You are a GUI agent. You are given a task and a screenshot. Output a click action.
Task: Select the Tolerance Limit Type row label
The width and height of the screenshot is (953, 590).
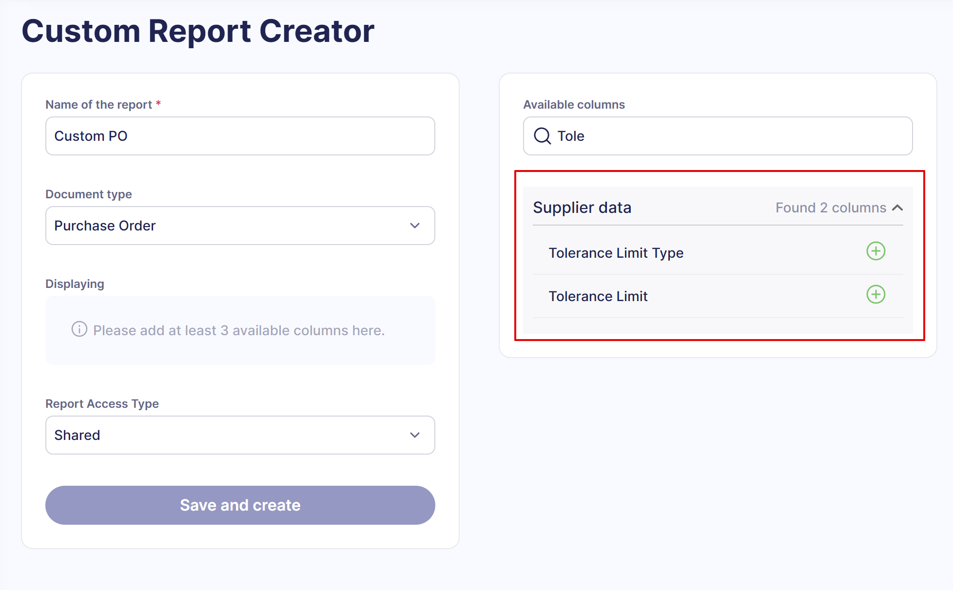[x=616, y=253]
